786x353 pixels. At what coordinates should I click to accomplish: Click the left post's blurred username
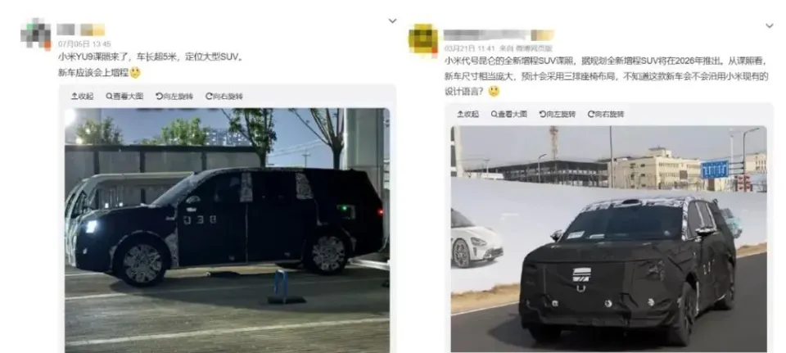(x=81, y=29)
